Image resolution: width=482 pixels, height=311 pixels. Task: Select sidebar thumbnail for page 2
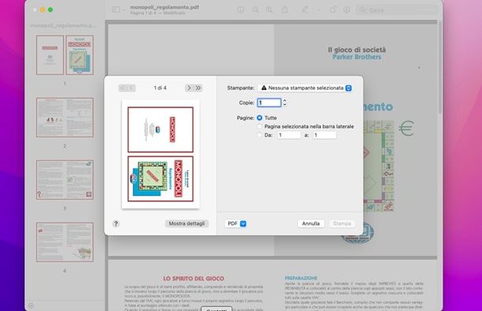[65, 118]
